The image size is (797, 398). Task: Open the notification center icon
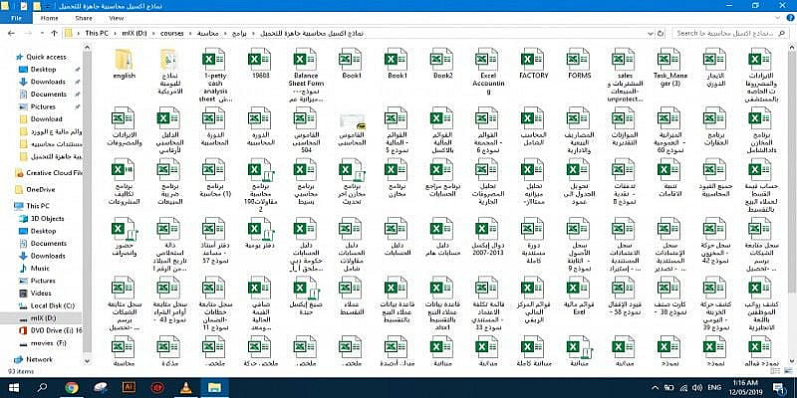[x=777, y=388]
